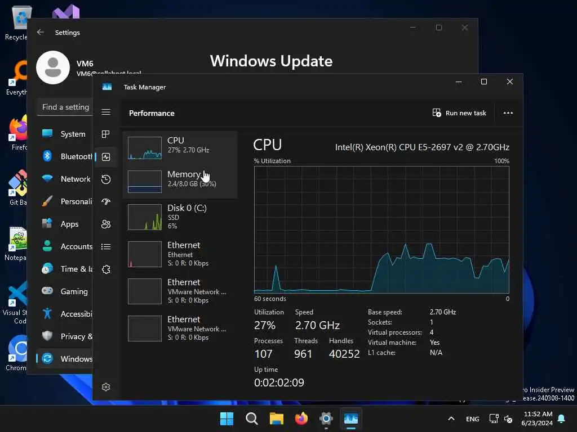Viewport: 577px width, 432px height.
Task: Open Personalization category in Settings
Action: click(65, 201)
